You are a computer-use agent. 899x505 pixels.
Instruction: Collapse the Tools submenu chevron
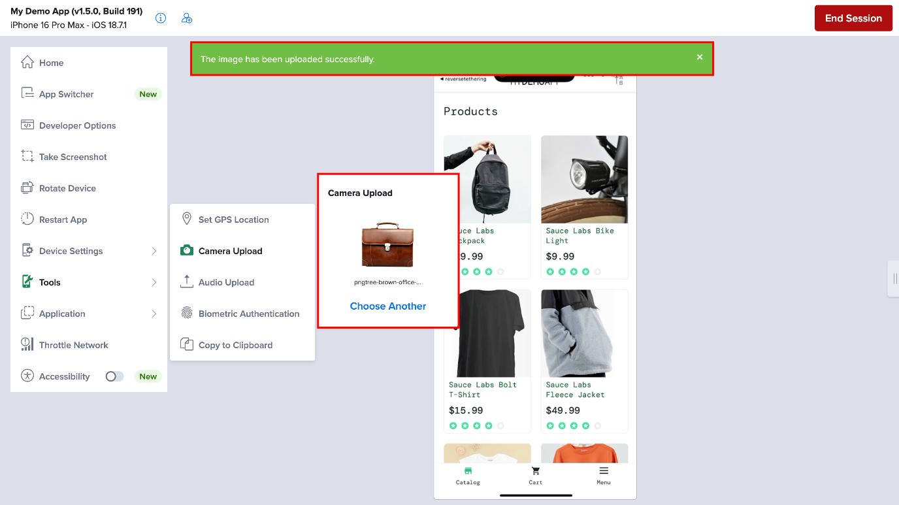154,282
